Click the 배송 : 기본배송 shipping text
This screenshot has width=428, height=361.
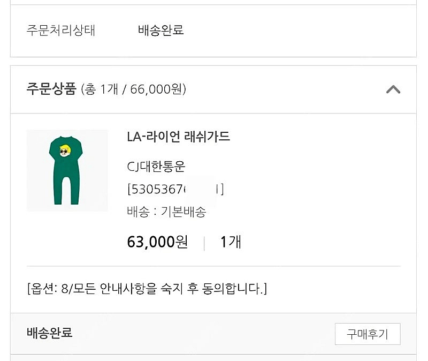[166, 212]
